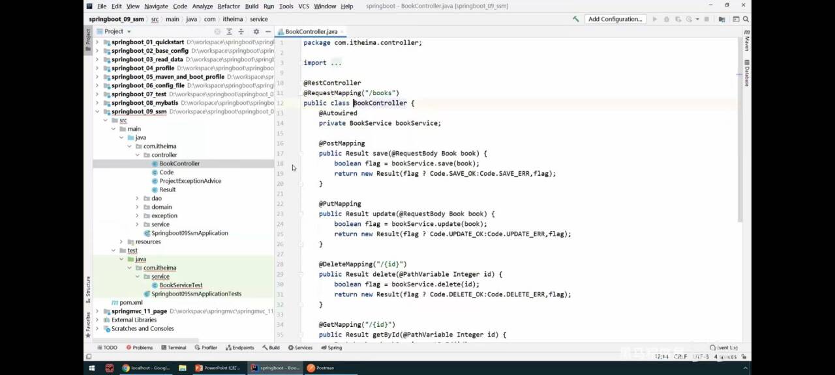Viewport: 835px width, 375px height.
Task: Click UTF-8 encoding in status bar
Action: click(701, 357)
